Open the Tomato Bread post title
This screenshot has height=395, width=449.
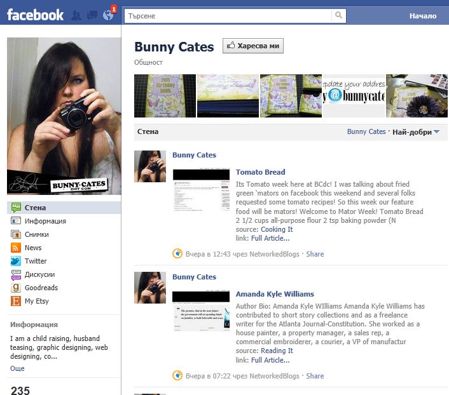(x=260, y=172)
